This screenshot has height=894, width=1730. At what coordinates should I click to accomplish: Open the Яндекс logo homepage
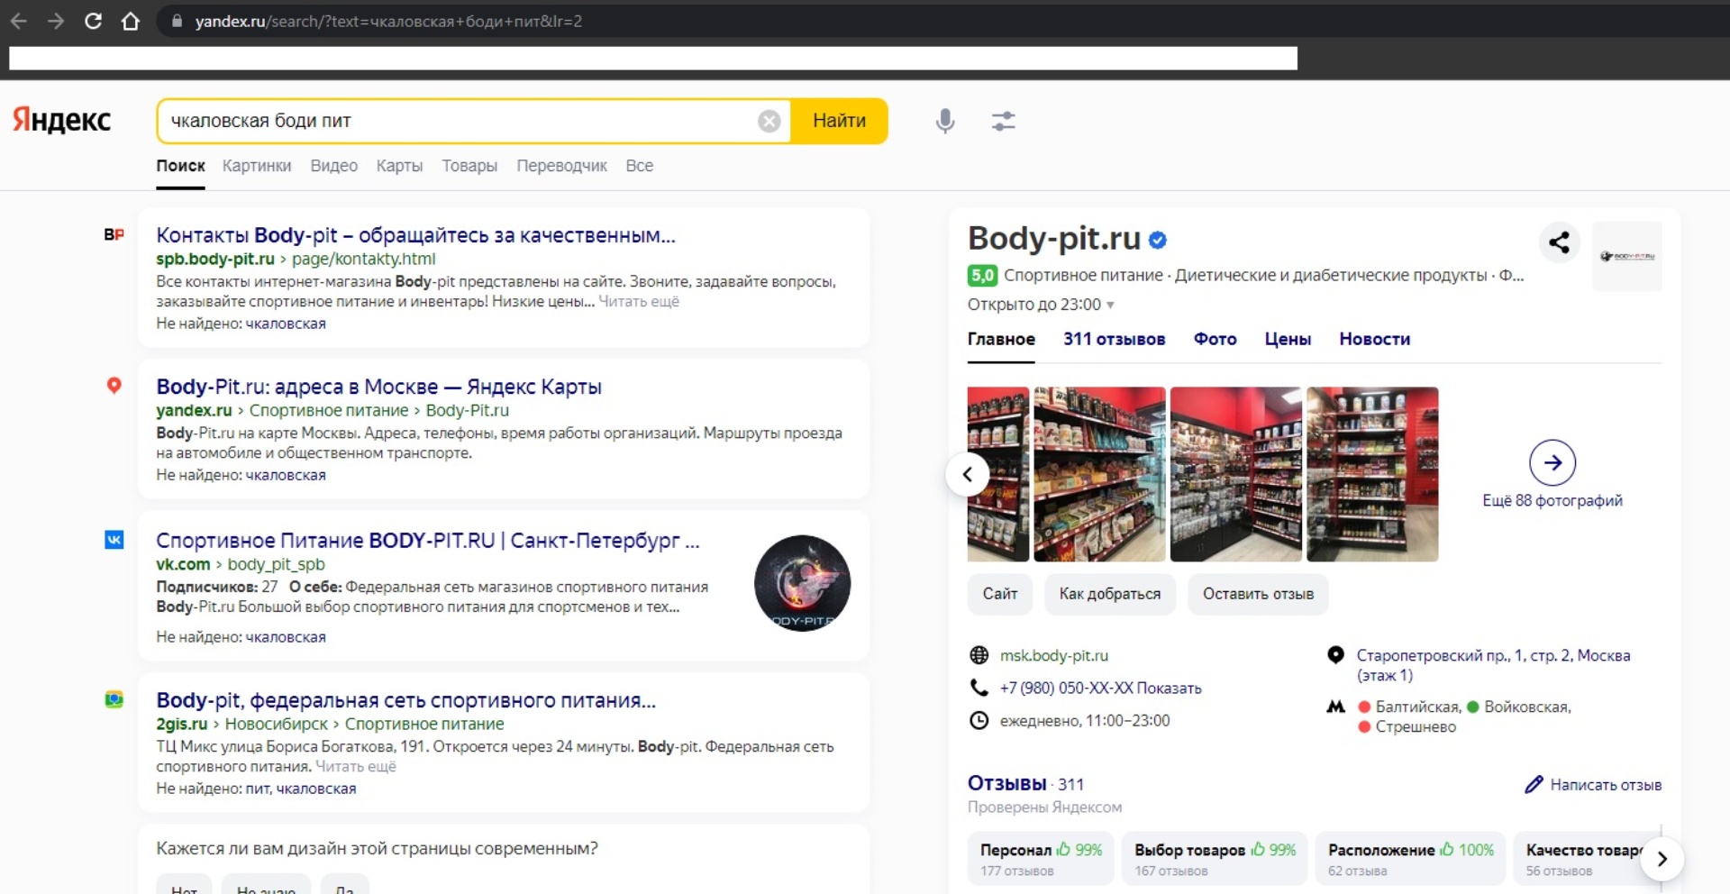pos(61,120)
